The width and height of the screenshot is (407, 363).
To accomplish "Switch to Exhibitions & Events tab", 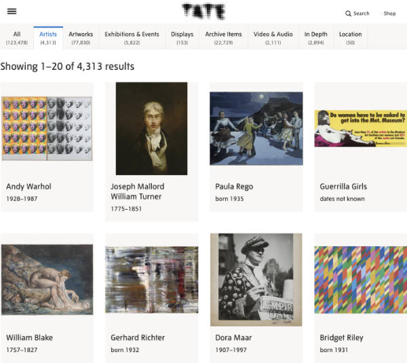I will pos(132,38).
